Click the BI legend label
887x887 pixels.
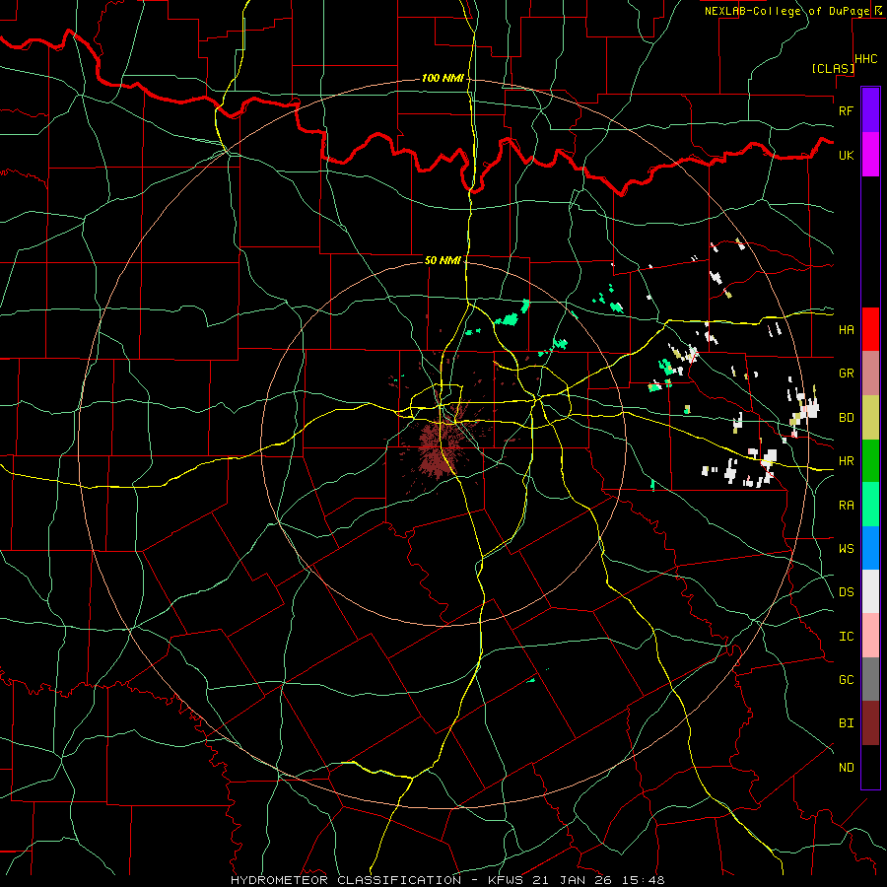tap(846, 723)
